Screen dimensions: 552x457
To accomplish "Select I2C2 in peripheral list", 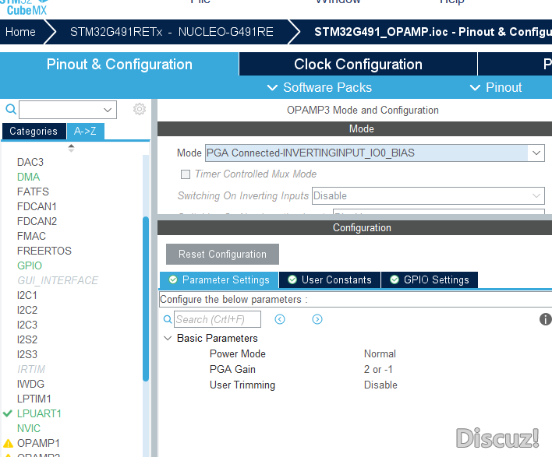I will coord(27,310).
